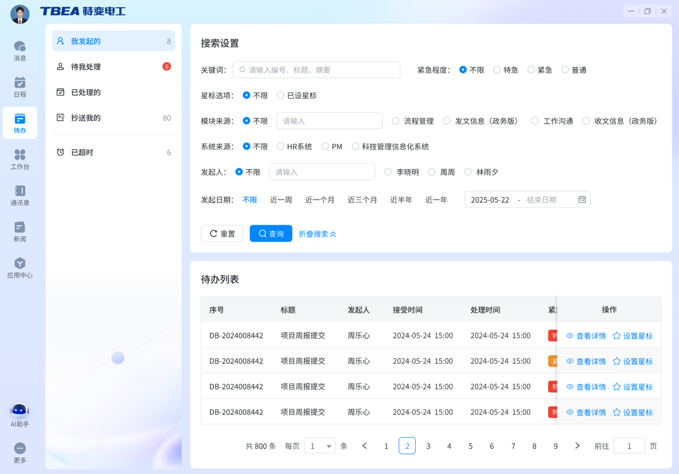Click the 查询 search button
Image resolution: width=679 pixels, height=474 pixels.
tap(271, 233)
